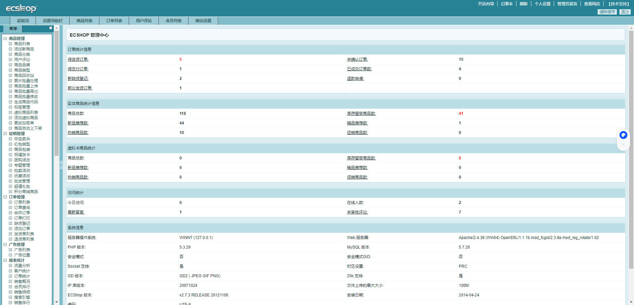634x305 pixels.
Task: Collapse all menus with the 菜单 panel minus button
Action: click(x=51, y=28)
